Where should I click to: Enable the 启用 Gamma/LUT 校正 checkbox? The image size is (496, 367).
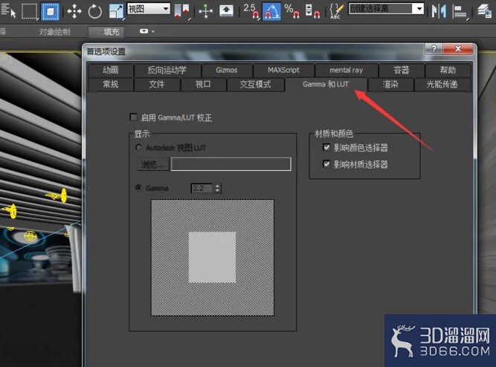point(134,117)
